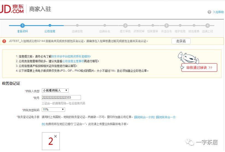Select the 店铺信息 step
Screen dimensions: 225x152
coord(77,28)
